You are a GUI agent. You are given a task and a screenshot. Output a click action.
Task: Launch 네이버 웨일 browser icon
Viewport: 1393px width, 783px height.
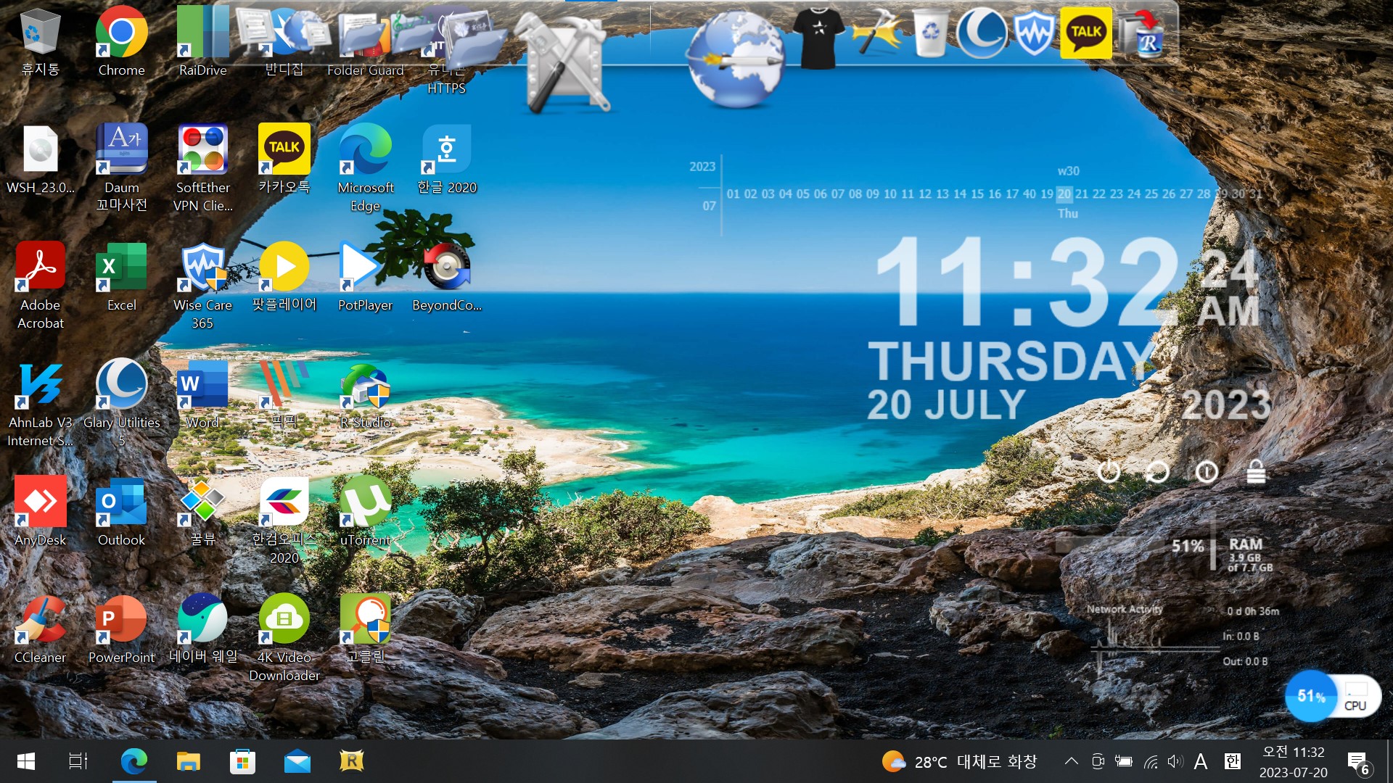click(202, 619)
